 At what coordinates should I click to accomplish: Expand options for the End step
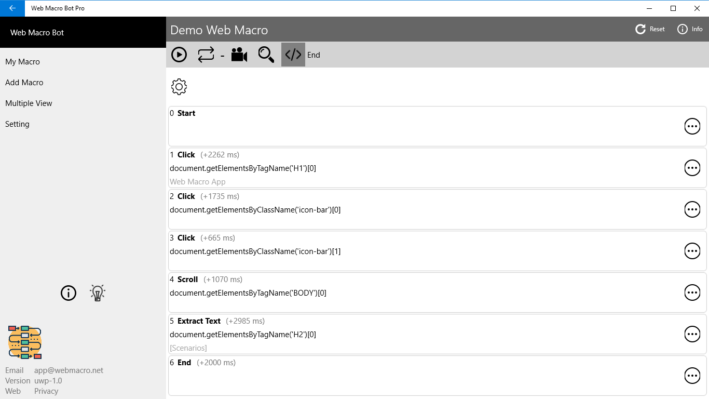[x=692, y=375]
